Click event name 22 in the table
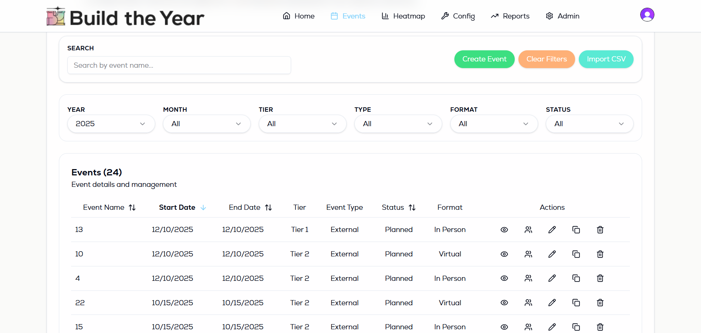The height and width of the screenshot is (333, 701). tap(80, 303)
